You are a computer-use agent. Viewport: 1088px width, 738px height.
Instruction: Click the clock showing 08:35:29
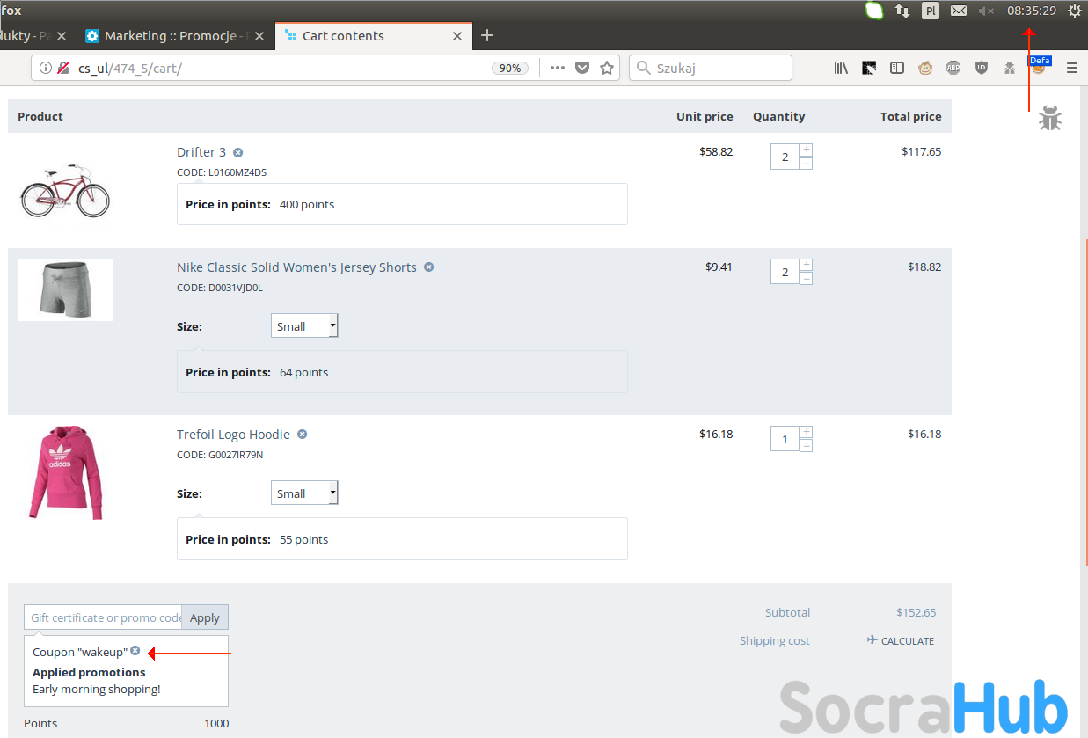(1032, 11)
